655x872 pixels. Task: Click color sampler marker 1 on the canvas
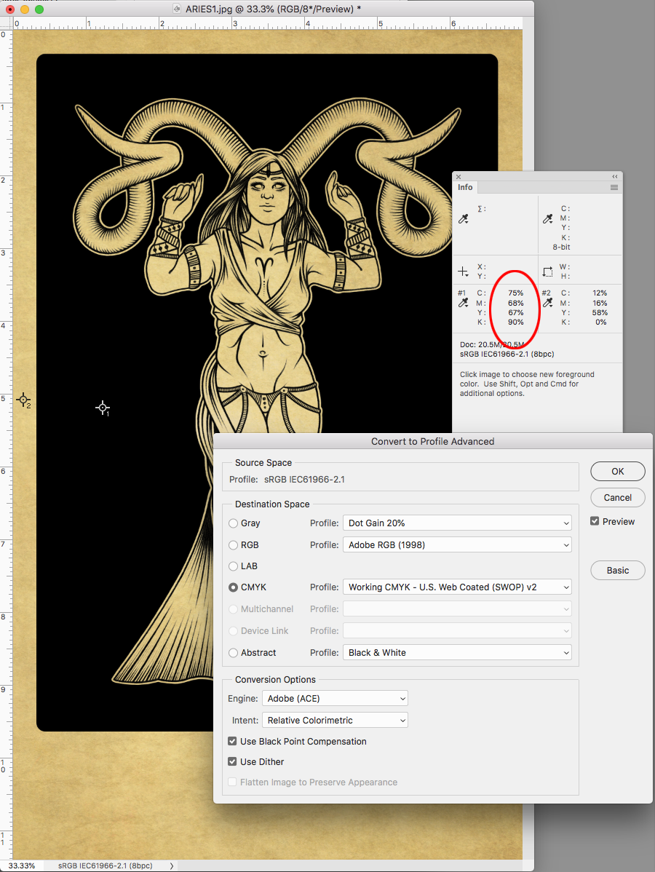click(103, 408)
